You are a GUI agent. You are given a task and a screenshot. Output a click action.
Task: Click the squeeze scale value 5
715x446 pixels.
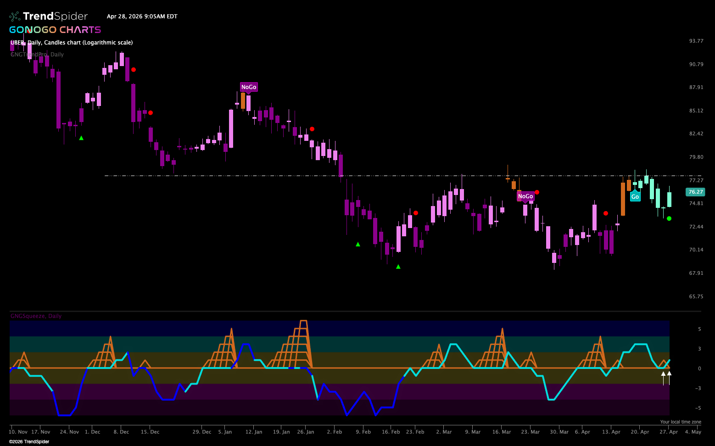[699, 329]
